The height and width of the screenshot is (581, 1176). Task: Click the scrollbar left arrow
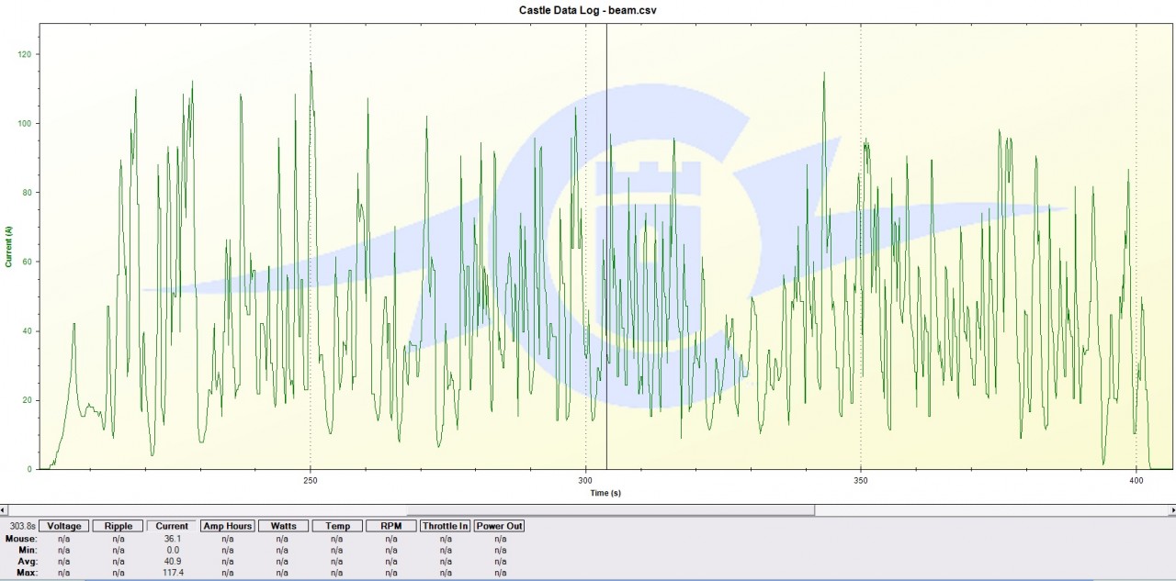click(5, 509)
